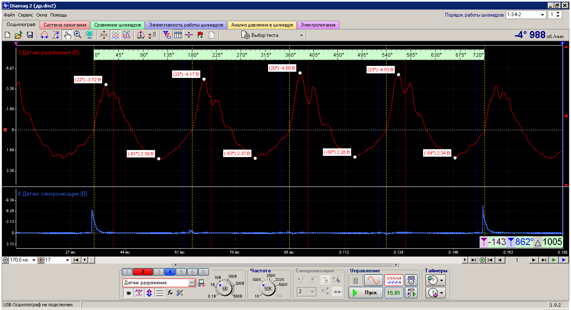The height and width of the screenshot is (310, 571).
Task: Open the Окна menu
Action: (x=42, y=15)
